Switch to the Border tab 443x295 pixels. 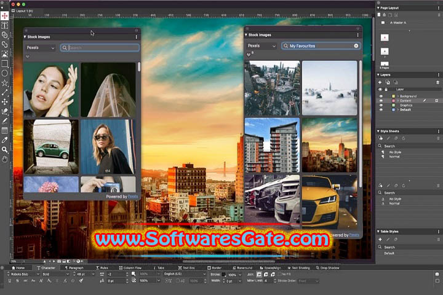tap(215, 268)
